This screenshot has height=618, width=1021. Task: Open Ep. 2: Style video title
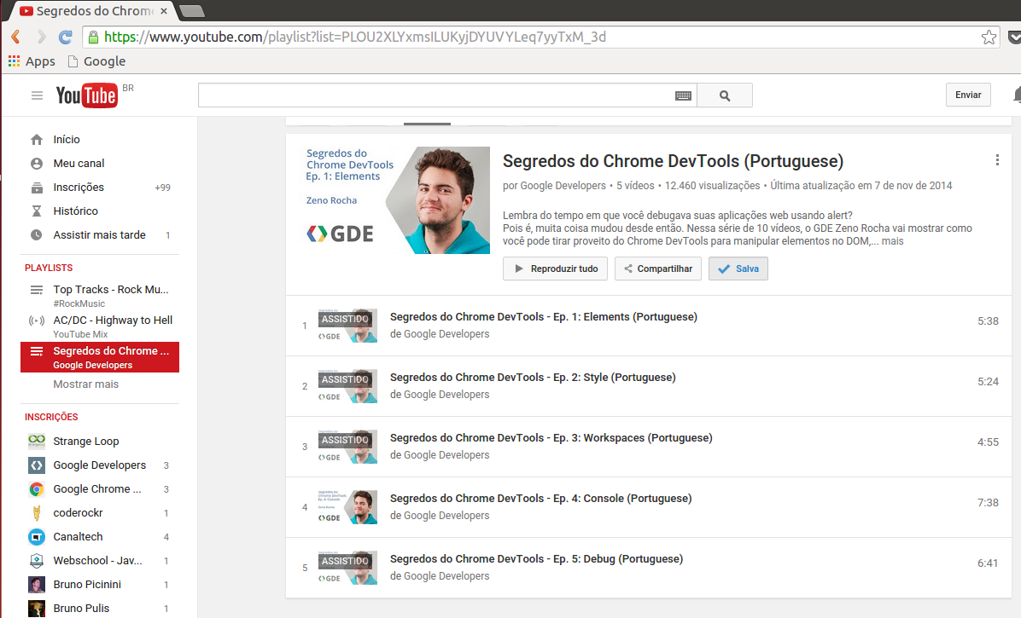533,377
